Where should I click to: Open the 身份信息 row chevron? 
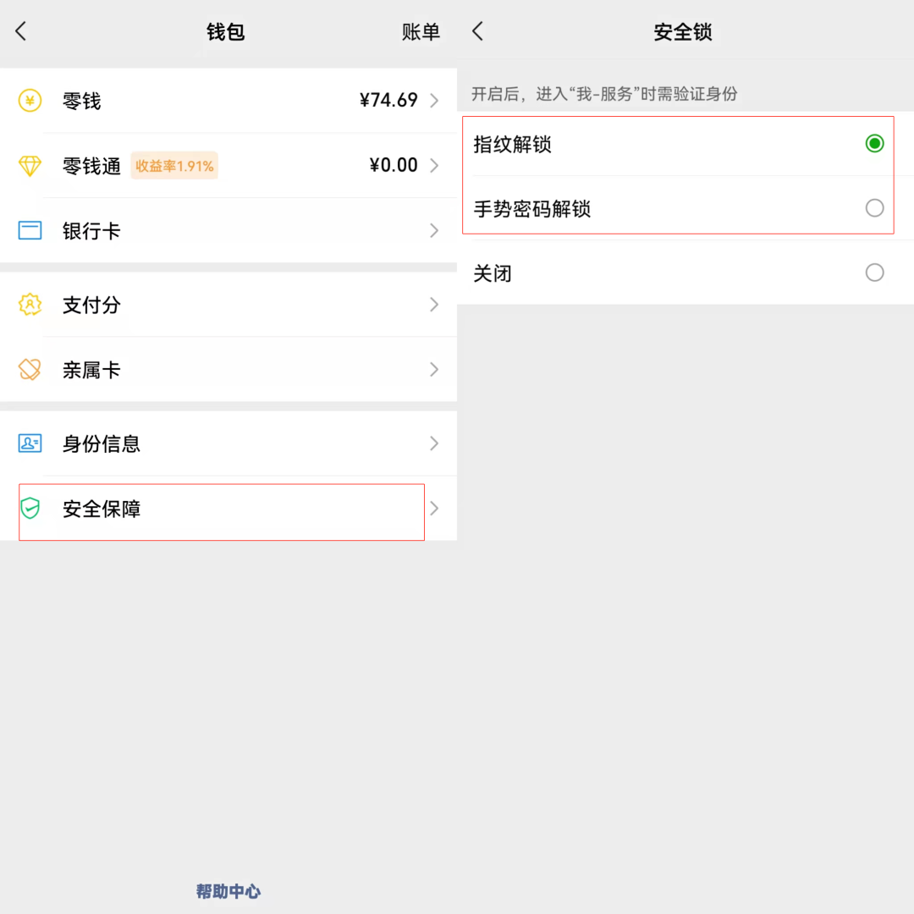[434, 443]
